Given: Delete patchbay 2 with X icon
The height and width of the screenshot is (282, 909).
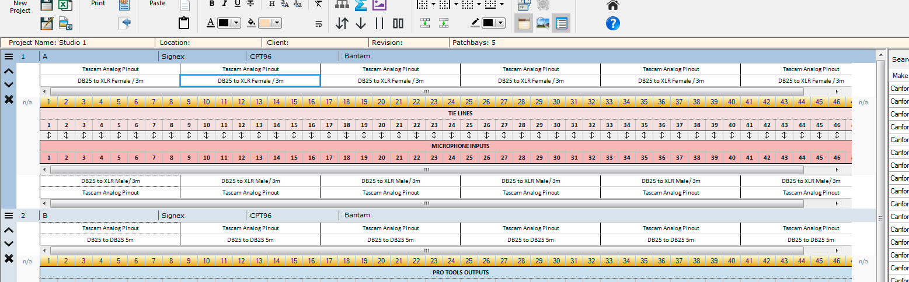Looking at the screenshot, I should pos(9,259).
